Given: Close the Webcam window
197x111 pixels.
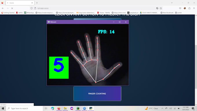Looking at the screenshot, I should click(x=126, y=22).
